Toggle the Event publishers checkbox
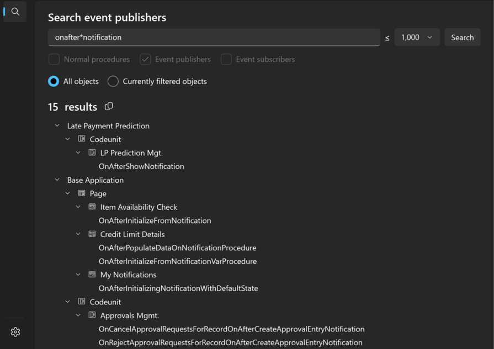494x349 pixels. 145,59
